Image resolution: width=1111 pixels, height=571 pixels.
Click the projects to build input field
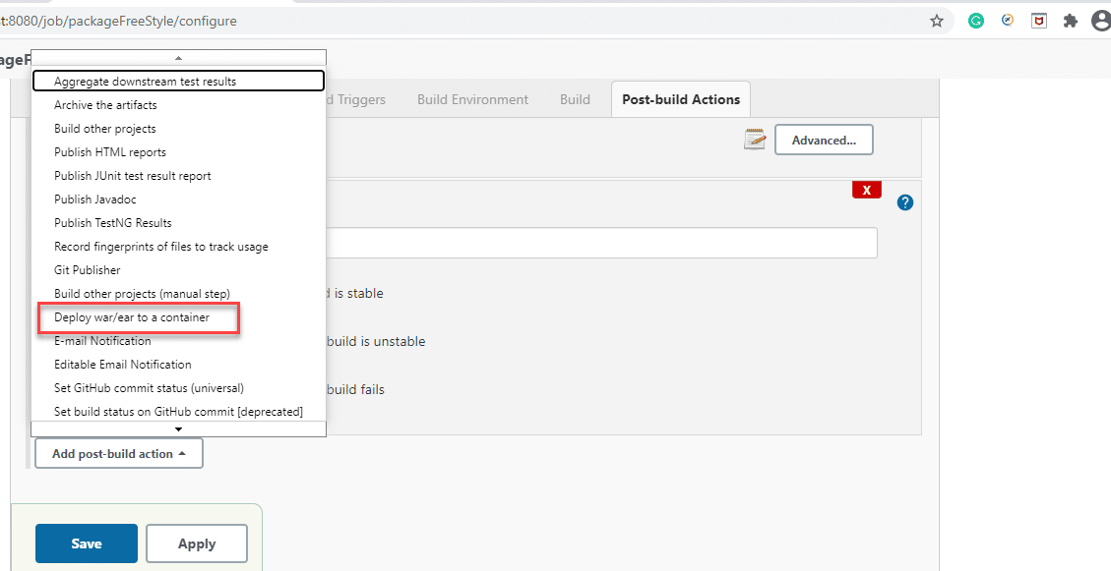pos(601,243)
